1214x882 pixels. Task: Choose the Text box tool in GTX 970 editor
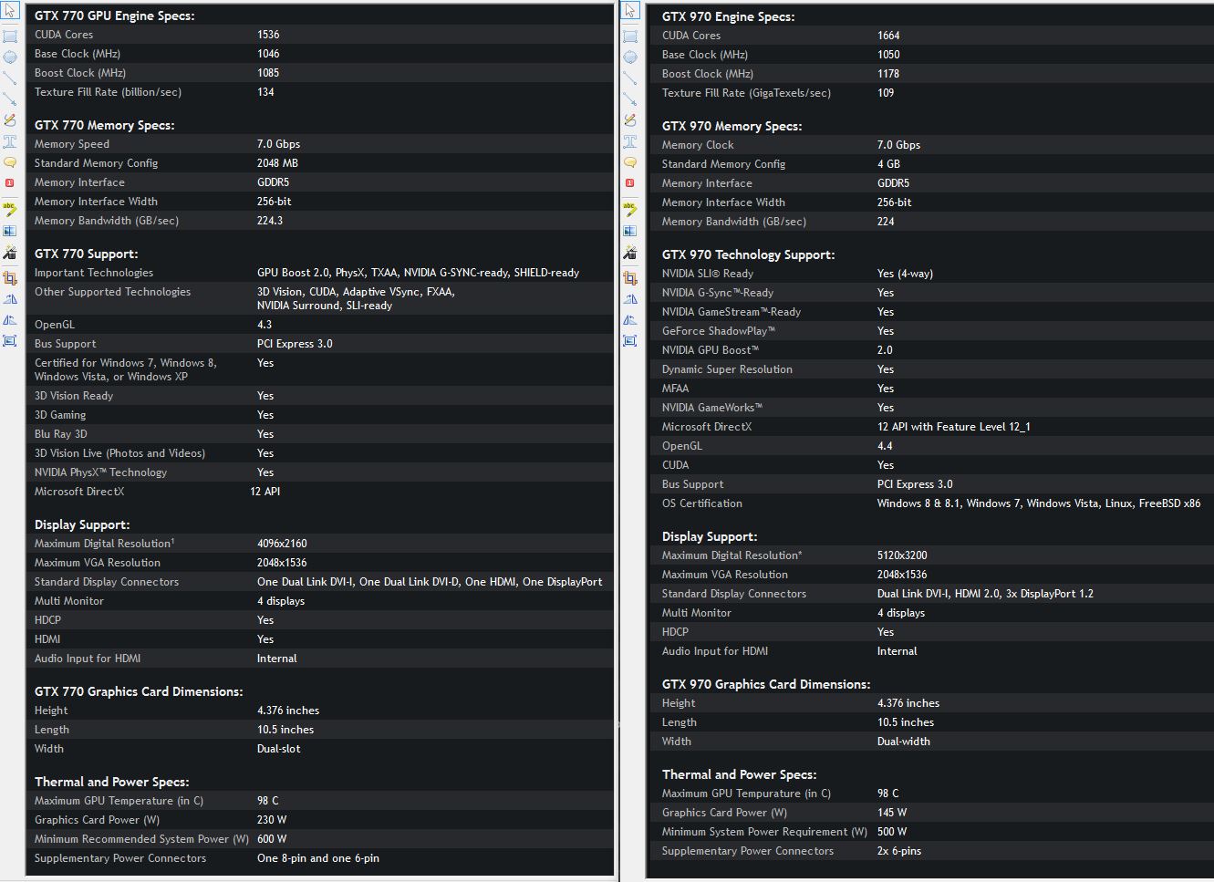[x=630, y=141]
